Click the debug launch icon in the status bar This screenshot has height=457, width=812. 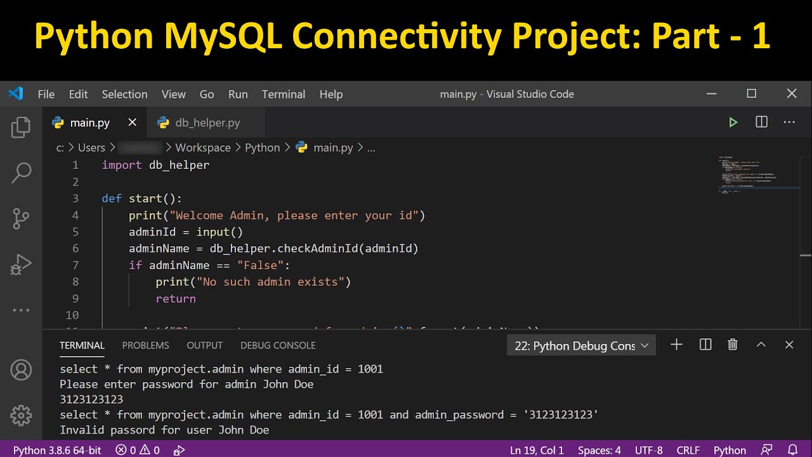point(180,450)
